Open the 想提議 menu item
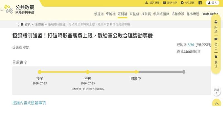The width and height of the screenshot is (223, 129). click(x=99, y=14)
